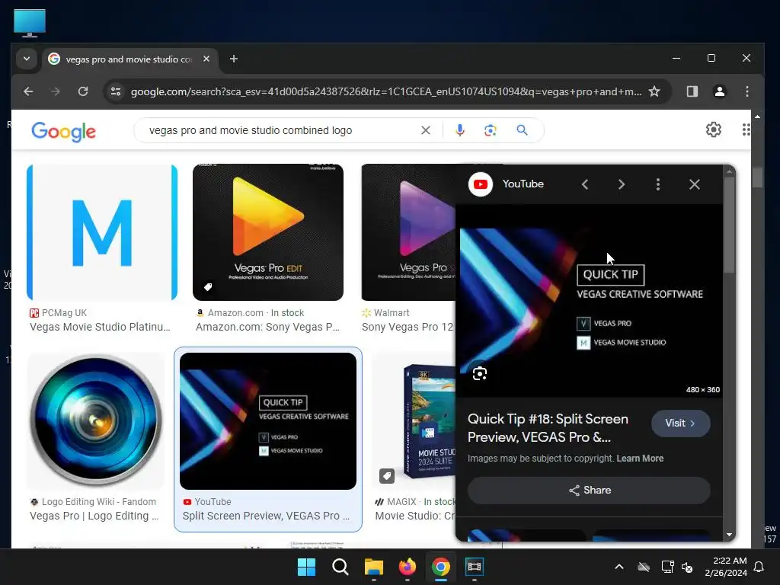Open the Chrome profile menu

[719, 91]
